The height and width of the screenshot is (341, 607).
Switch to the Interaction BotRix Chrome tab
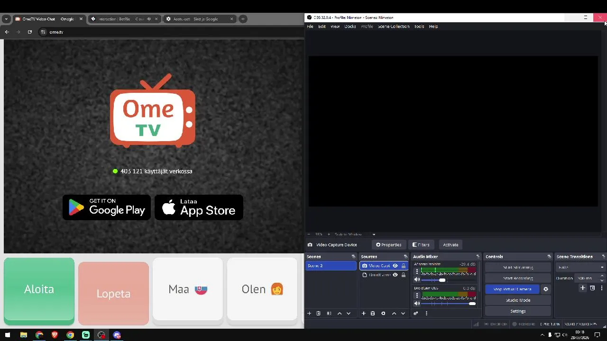click(x=123, y=19)
